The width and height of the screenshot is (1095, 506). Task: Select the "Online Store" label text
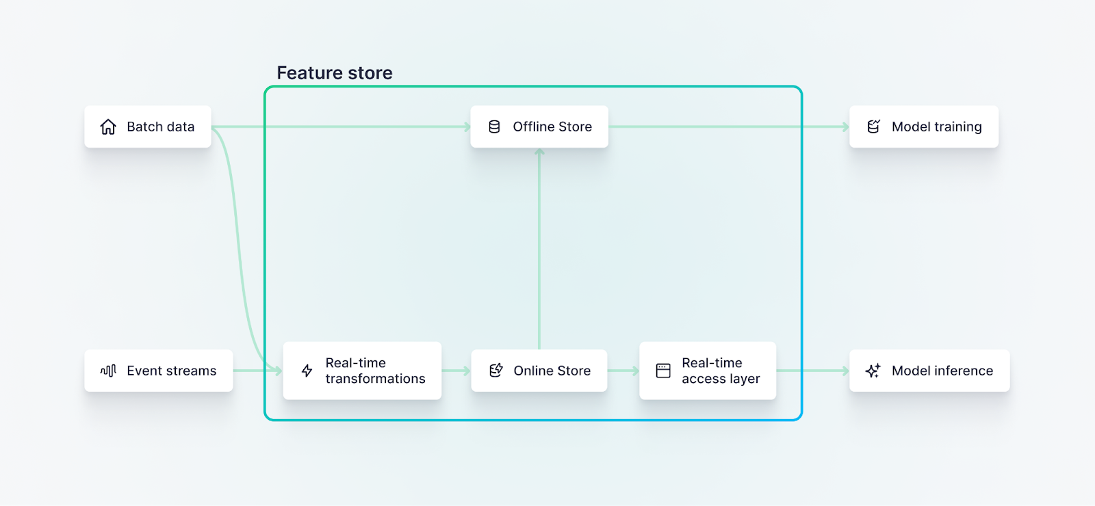(x=552, y=371)
